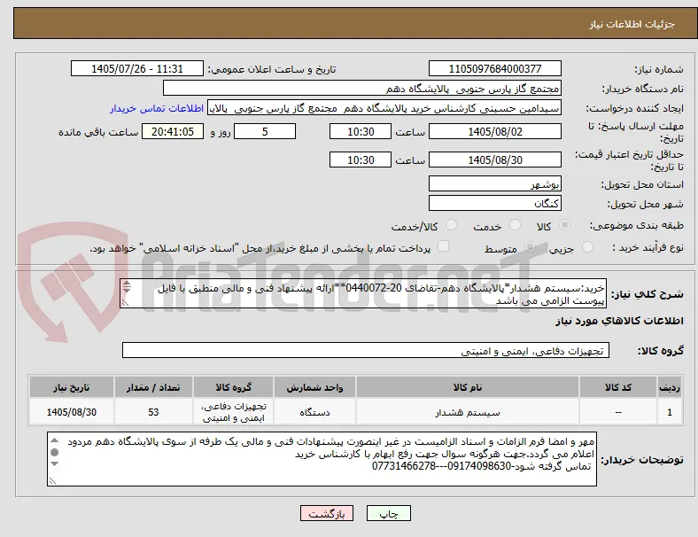The image size is (698, 537).
Task: Click the resize handle of description box
Action: point(125,303)
